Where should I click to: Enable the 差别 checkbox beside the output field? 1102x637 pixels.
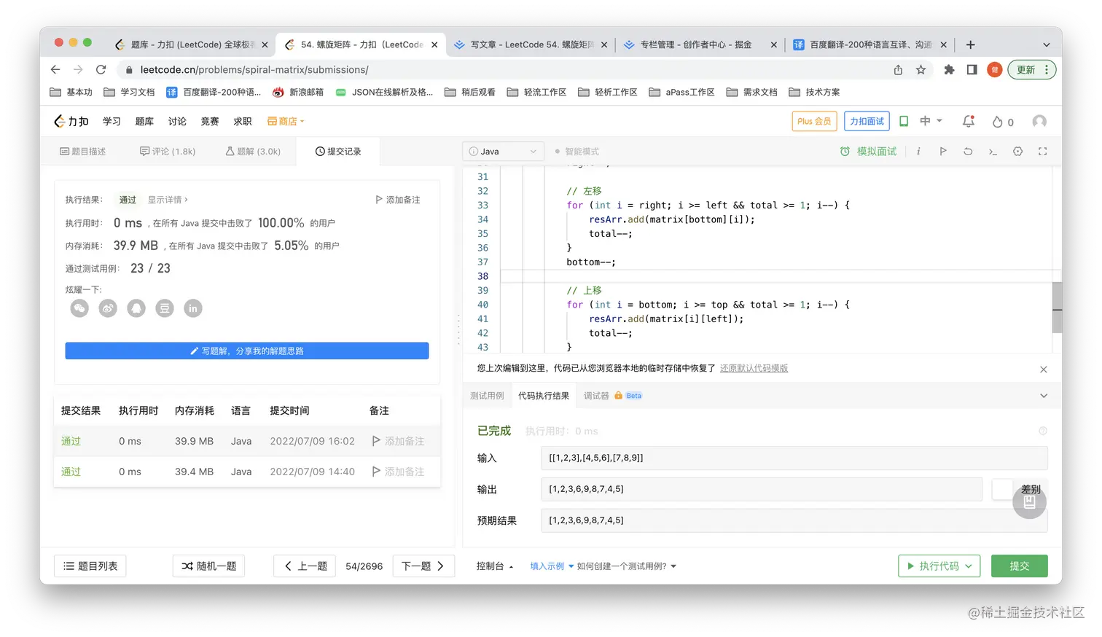(x=1002, y=489)
